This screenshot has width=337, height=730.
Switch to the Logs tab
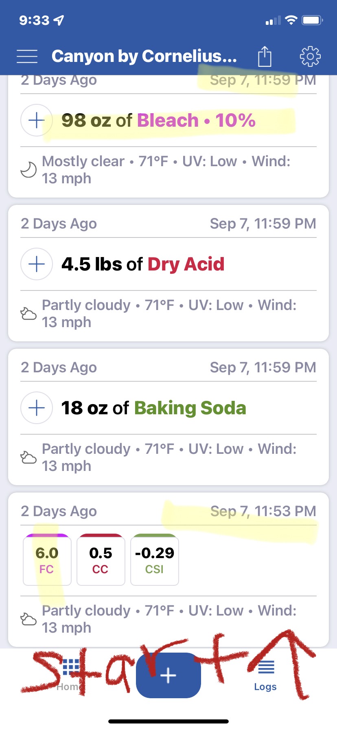coord(265,676)
